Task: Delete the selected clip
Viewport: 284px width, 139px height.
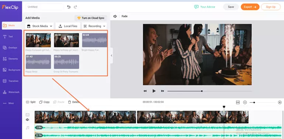Action: coord(74,102)
